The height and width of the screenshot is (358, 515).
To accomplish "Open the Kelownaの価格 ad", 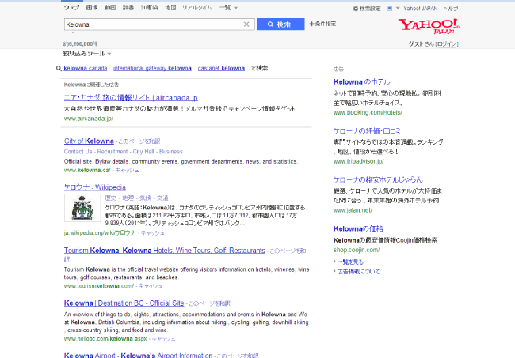I will pos(358,229).
